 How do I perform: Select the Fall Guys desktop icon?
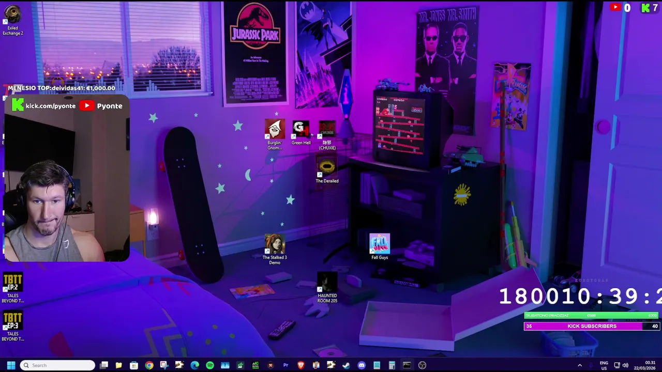click(380, 247)
